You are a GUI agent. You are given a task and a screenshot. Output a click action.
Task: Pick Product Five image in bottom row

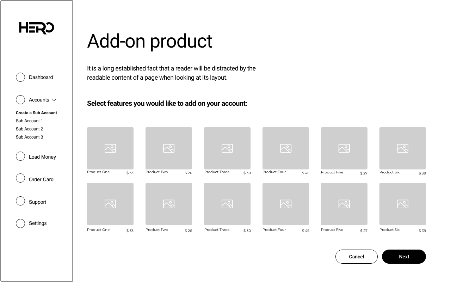(344, 204)
